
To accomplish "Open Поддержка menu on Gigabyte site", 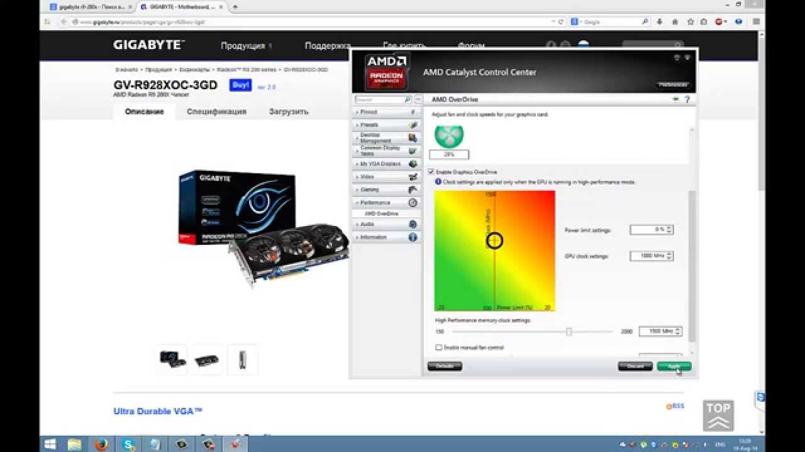I will [327, 46].
